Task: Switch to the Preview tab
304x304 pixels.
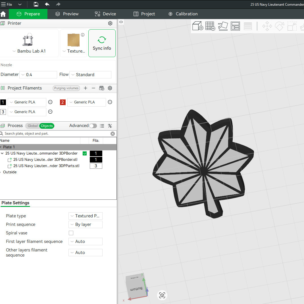Action: click(x=67, y=14)
